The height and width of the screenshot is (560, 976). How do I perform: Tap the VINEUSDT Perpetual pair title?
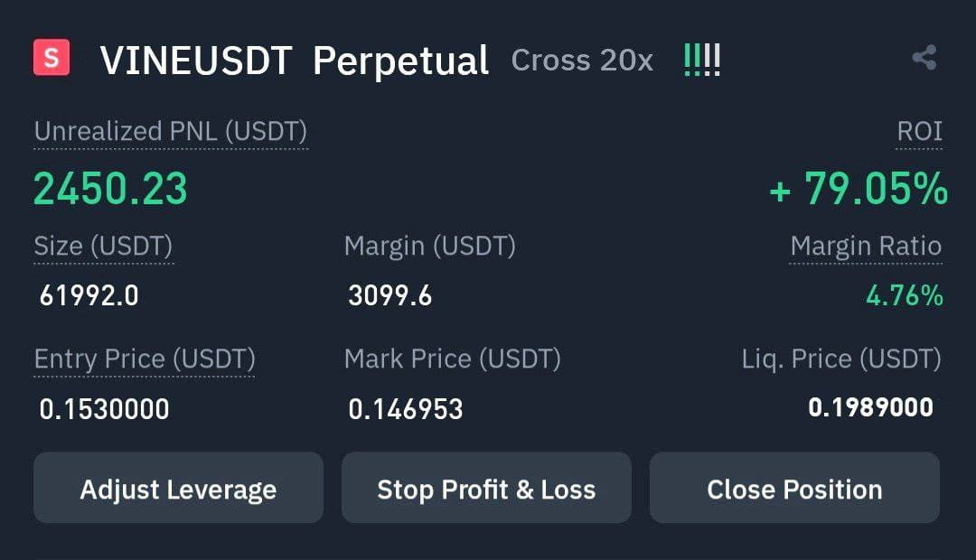coord(295,61)
